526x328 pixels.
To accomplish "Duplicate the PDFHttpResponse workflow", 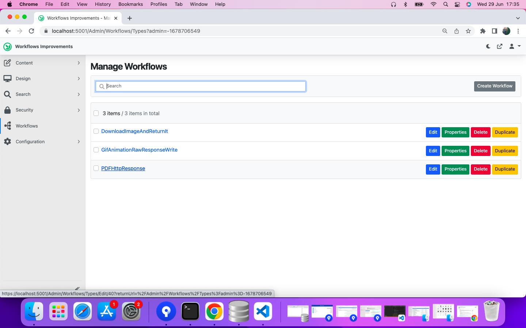I will (505, 169).
